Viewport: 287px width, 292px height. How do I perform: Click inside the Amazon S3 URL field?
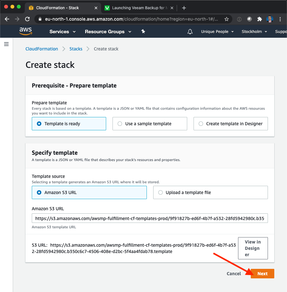pyautogui.click(x=150, y=218)
